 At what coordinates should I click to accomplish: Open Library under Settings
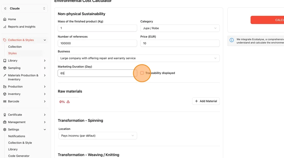click(13, 149)
